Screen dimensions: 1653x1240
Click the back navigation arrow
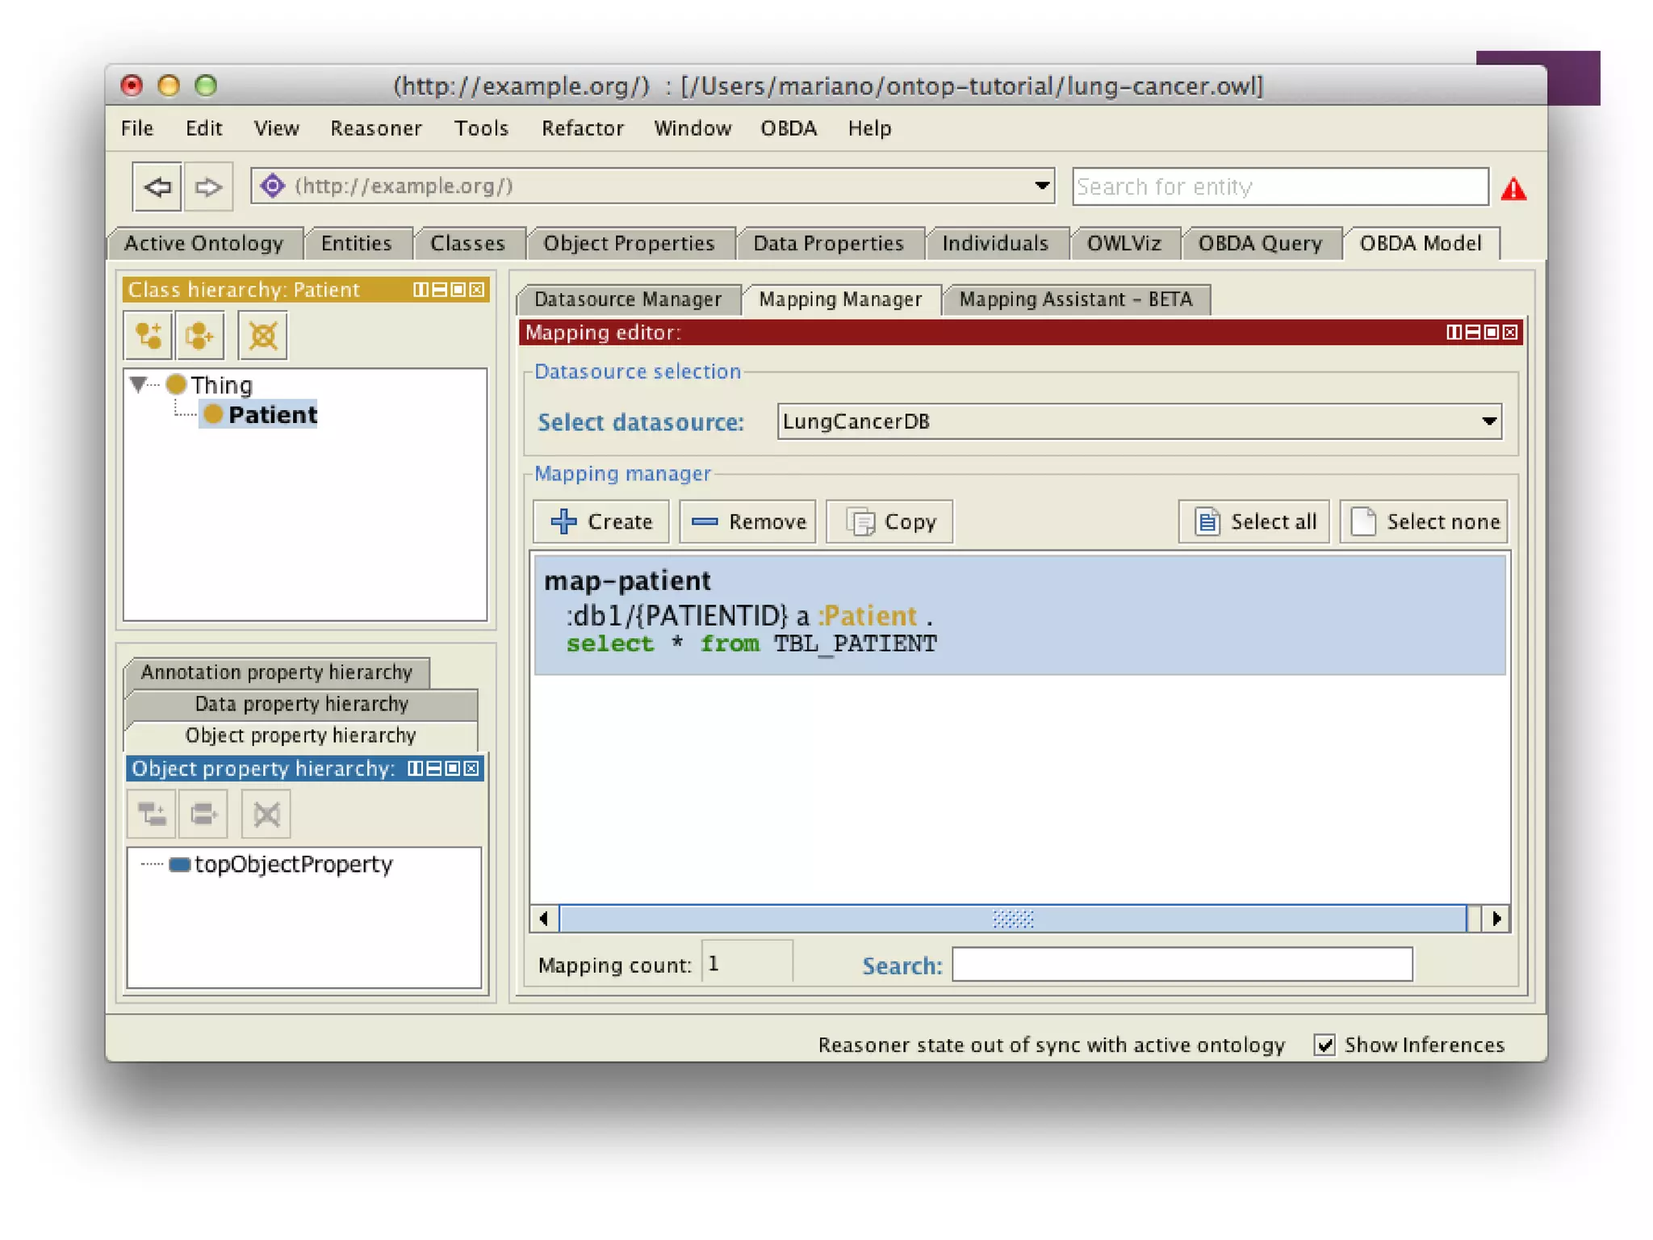click(x=157, y=187)
